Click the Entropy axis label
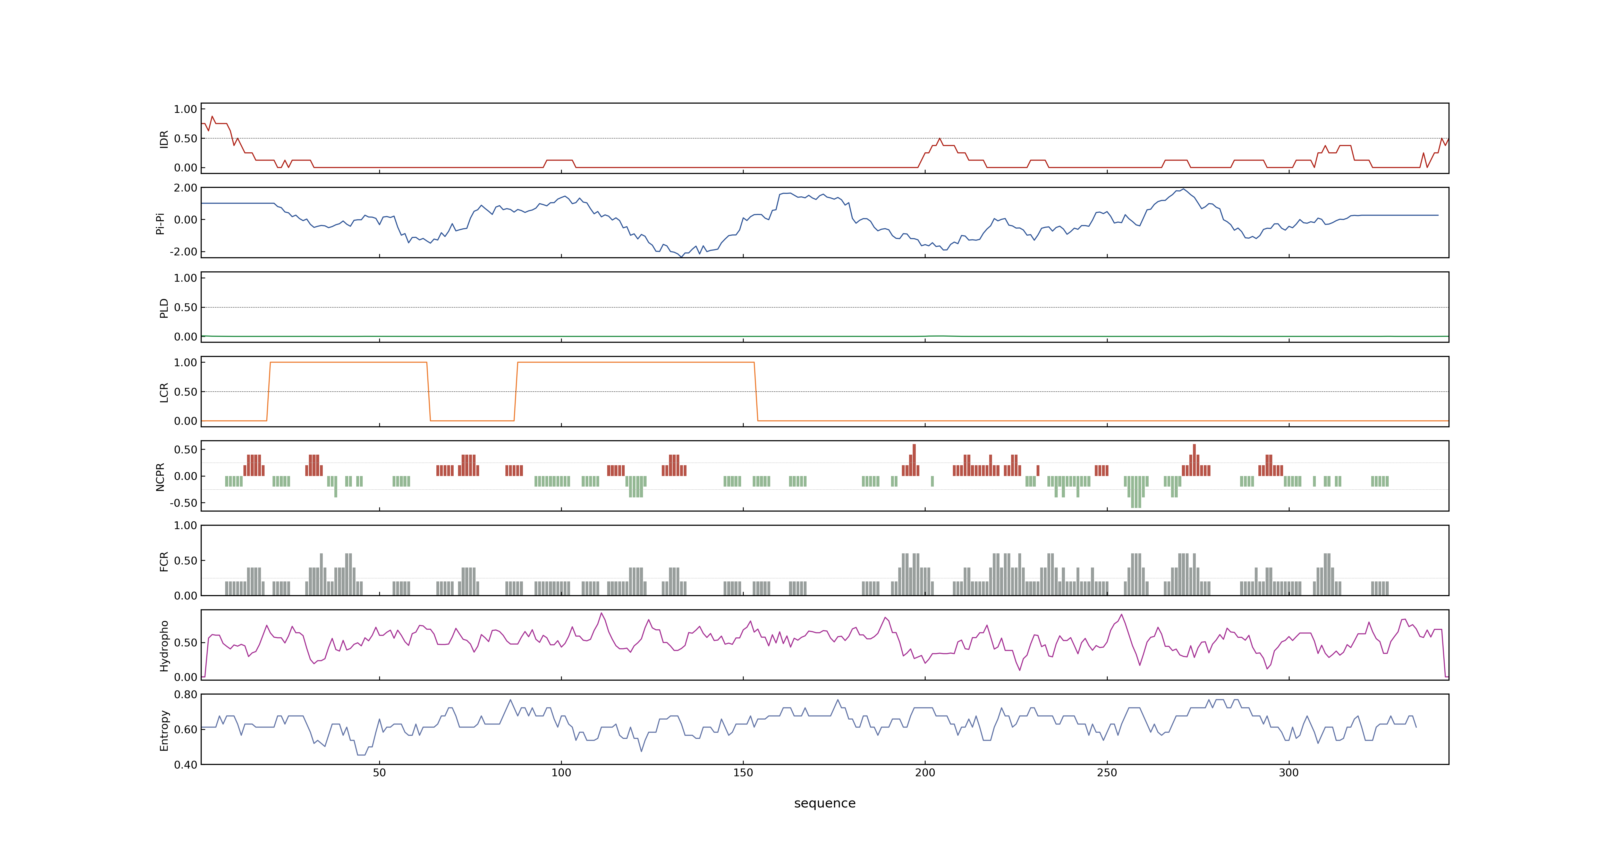Image resolution: width=1610 pixels, height=859 pixels. click(x=164, y=730)
